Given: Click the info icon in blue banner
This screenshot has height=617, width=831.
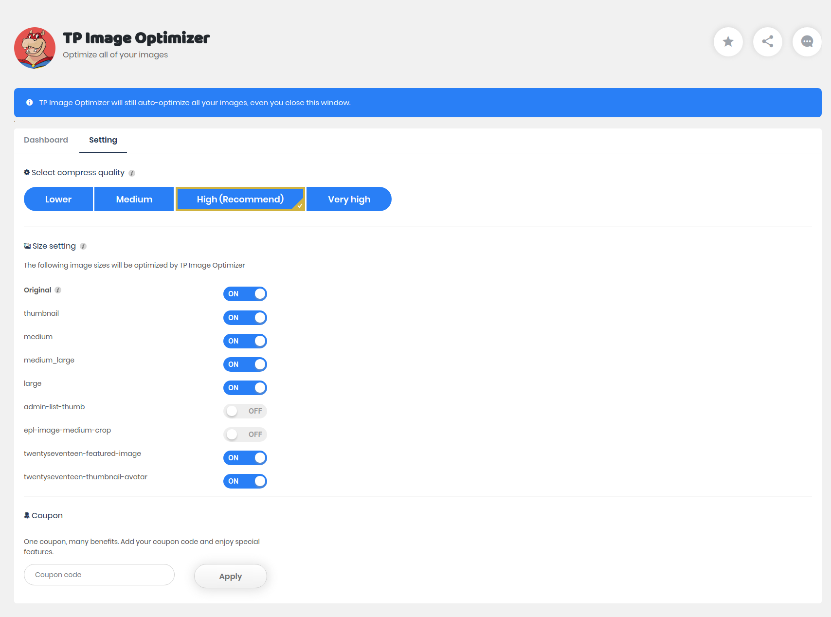Looking at the screenshot, I should point(30,103).
